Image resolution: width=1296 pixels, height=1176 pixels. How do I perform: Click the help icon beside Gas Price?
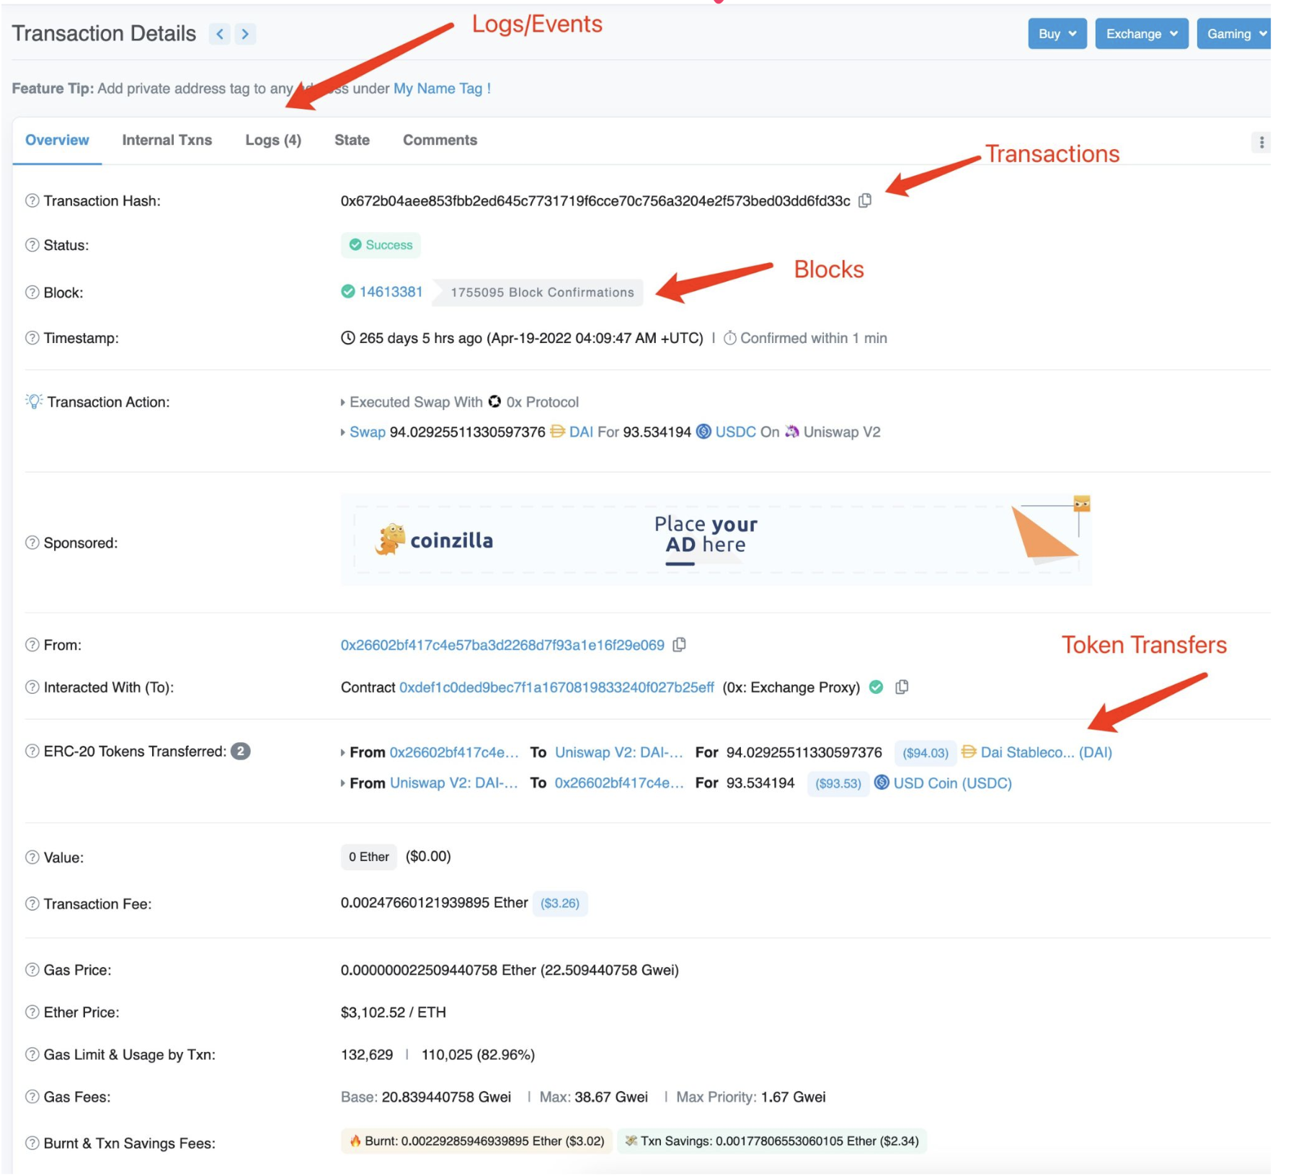pos(32,970)
